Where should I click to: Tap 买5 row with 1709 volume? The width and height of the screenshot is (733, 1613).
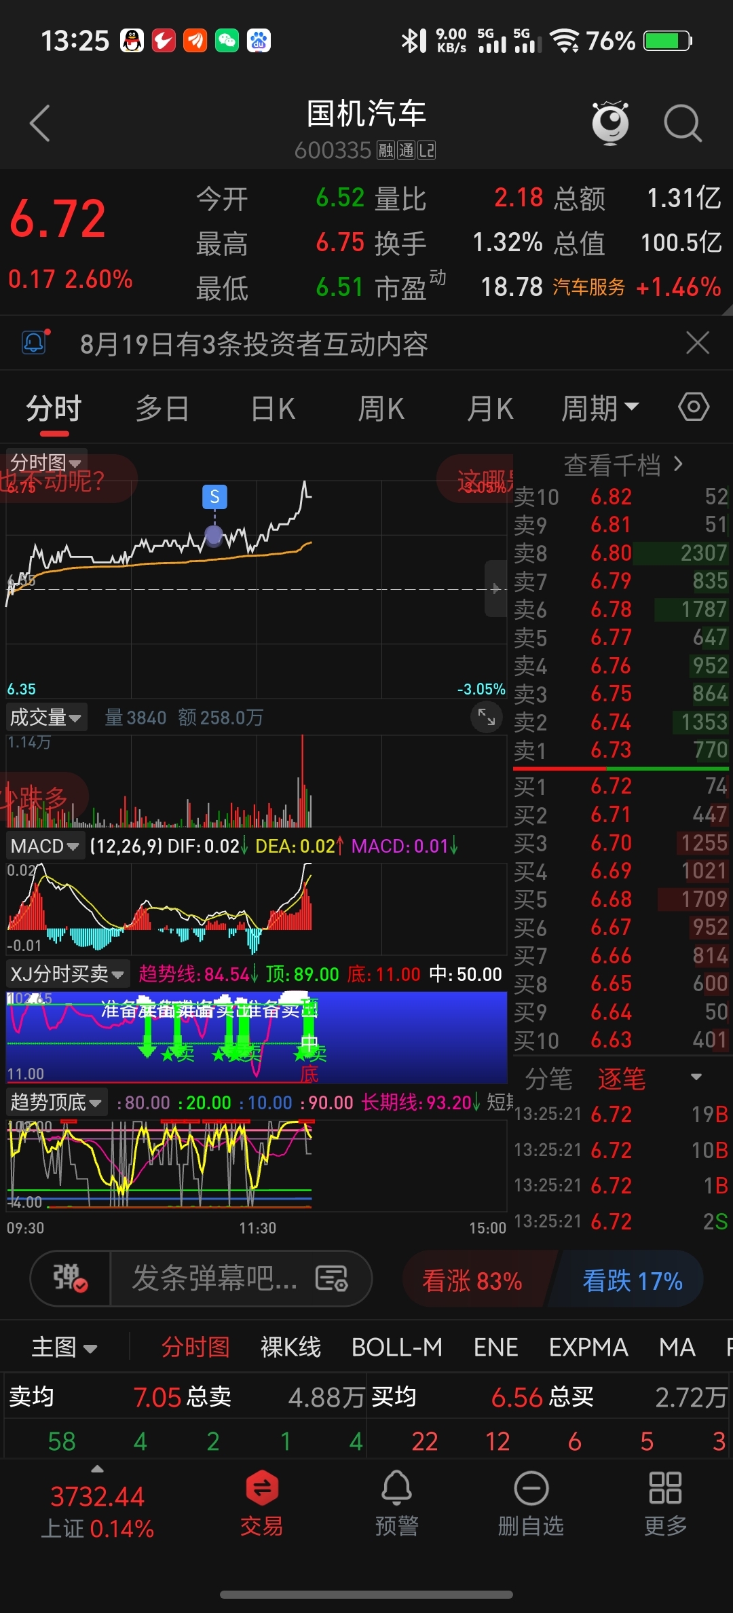[x=621, y=899]
